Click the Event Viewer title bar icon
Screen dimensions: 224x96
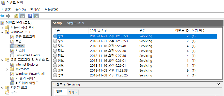(3, 3)
